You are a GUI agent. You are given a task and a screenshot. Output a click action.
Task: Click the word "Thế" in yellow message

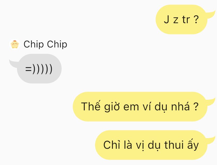[91, 106]
